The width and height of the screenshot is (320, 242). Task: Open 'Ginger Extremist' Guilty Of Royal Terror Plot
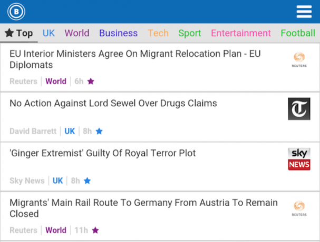[103, 153]
